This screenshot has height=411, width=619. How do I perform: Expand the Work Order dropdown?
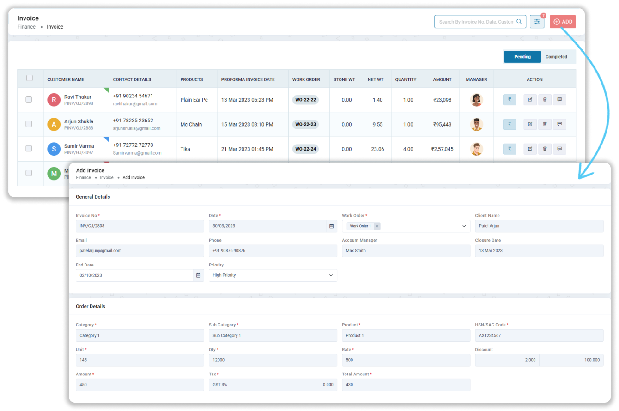[x=464, y=226]
